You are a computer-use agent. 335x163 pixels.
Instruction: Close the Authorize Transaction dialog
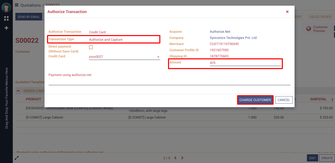(287, 12)
